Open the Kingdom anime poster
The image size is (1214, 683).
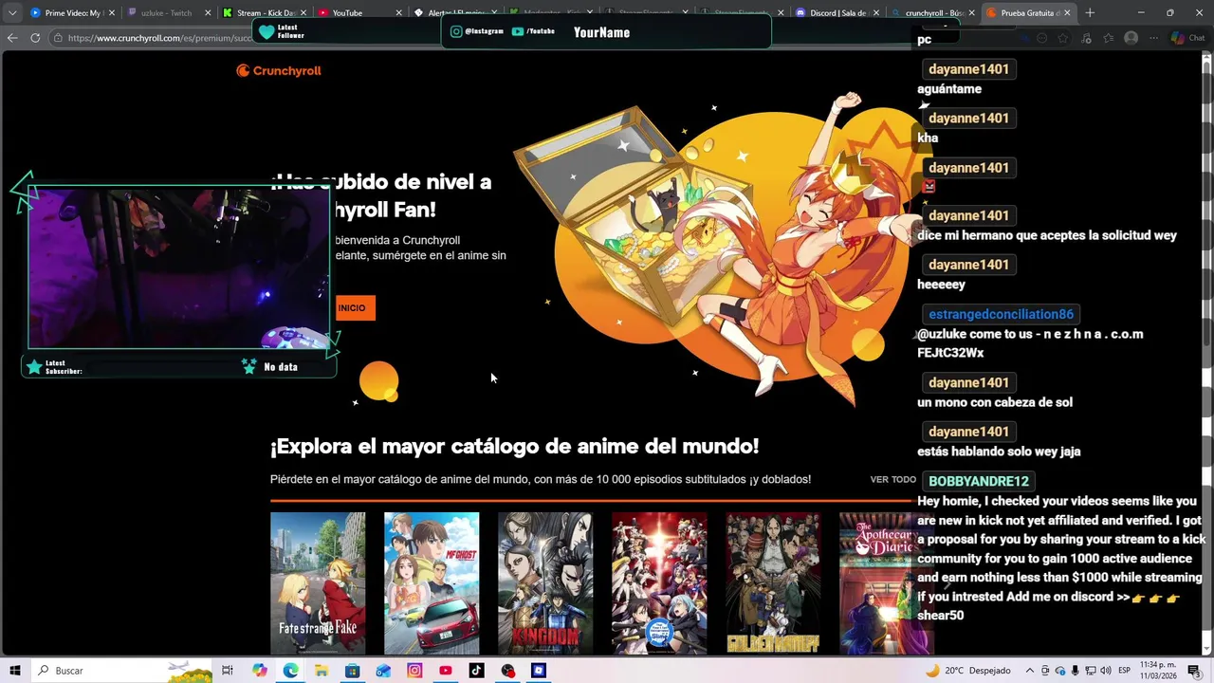pyautogui.click(x=545, y=582)
